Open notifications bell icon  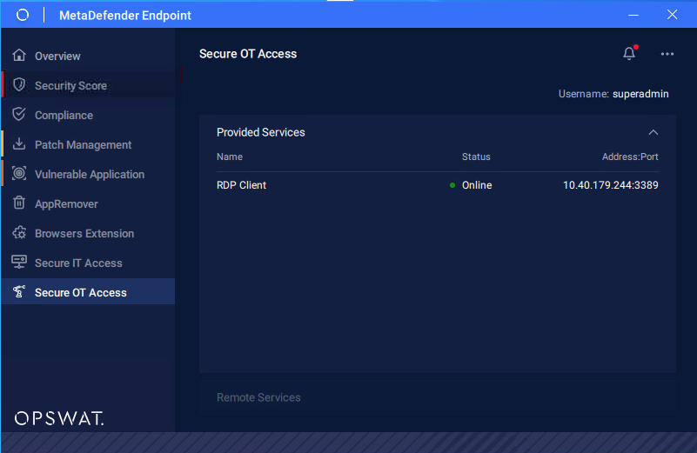coord(629,53)
